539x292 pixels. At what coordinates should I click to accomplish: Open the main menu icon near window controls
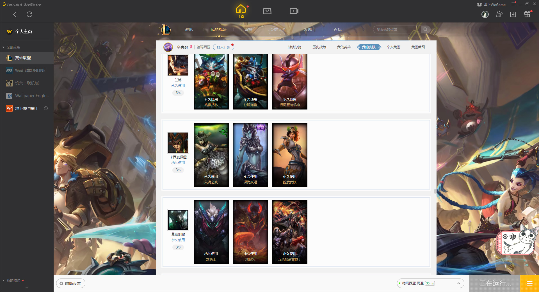pyautogui.click(x=513, y=4)
